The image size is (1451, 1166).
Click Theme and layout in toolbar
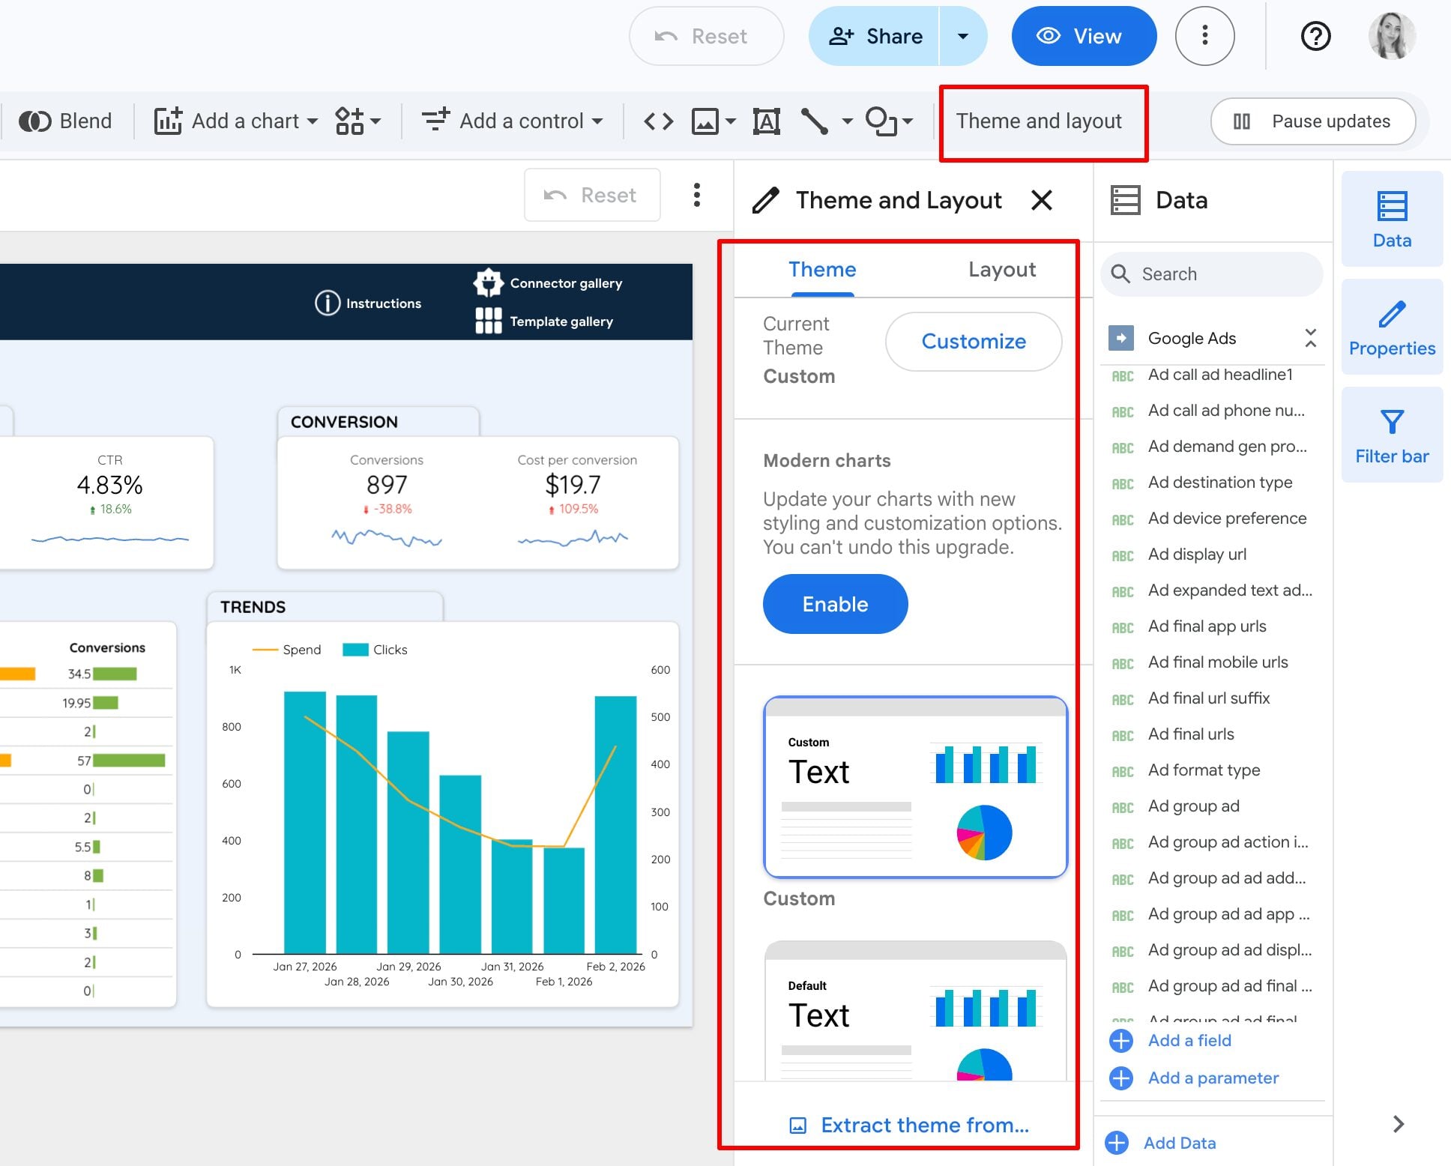click(x=1039, y=121)
